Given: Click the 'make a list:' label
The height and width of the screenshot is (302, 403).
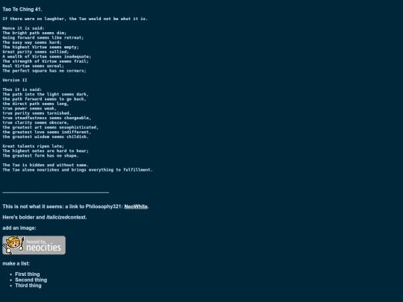Looking at the screenshot, I should [16, 263].
